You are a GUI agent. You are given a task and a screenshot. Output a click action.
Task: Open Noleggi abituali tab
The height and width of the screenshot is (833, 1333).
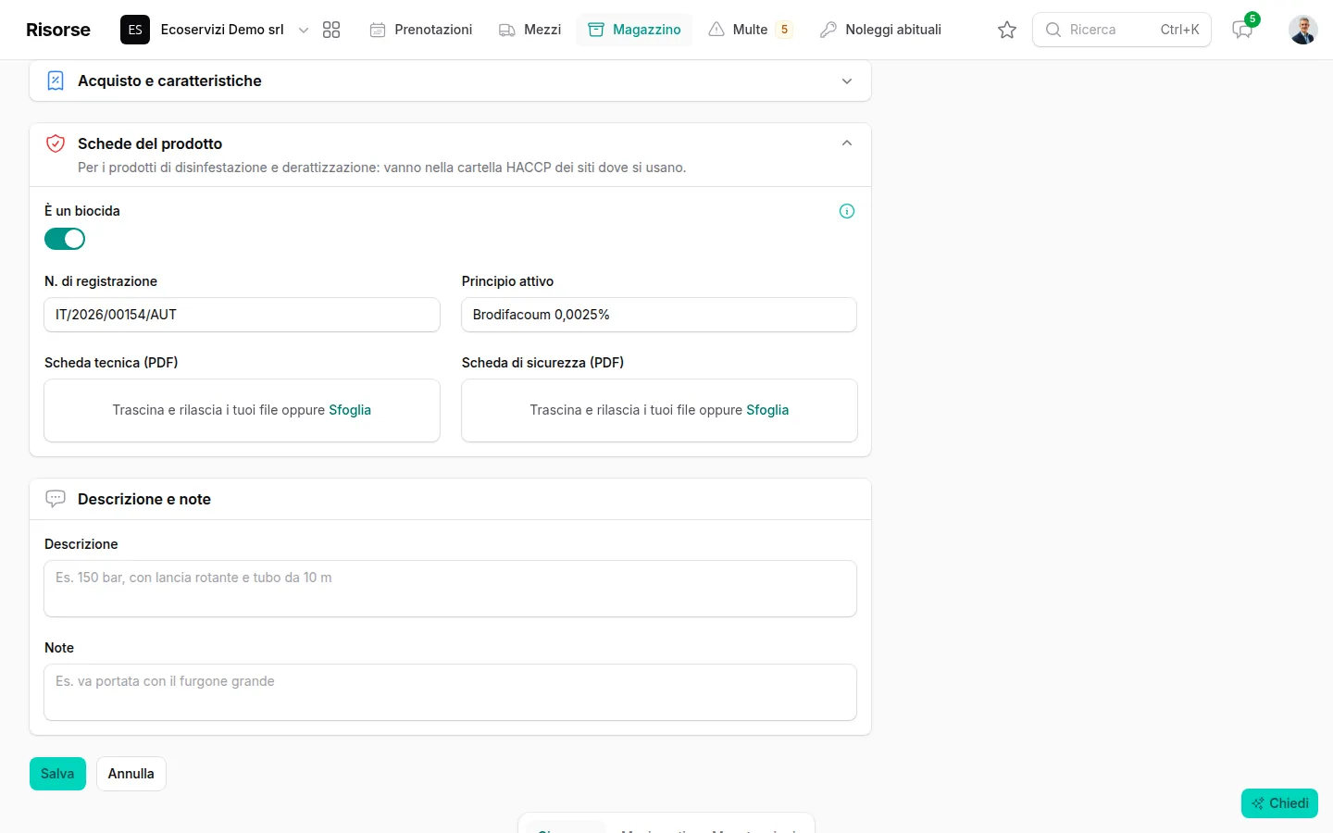pyautogui.click(x=880, y=30)
